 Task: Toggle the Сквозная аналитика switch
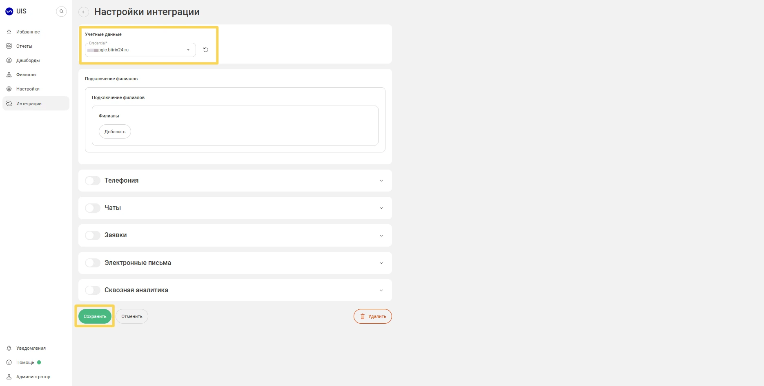click(93, 290)
